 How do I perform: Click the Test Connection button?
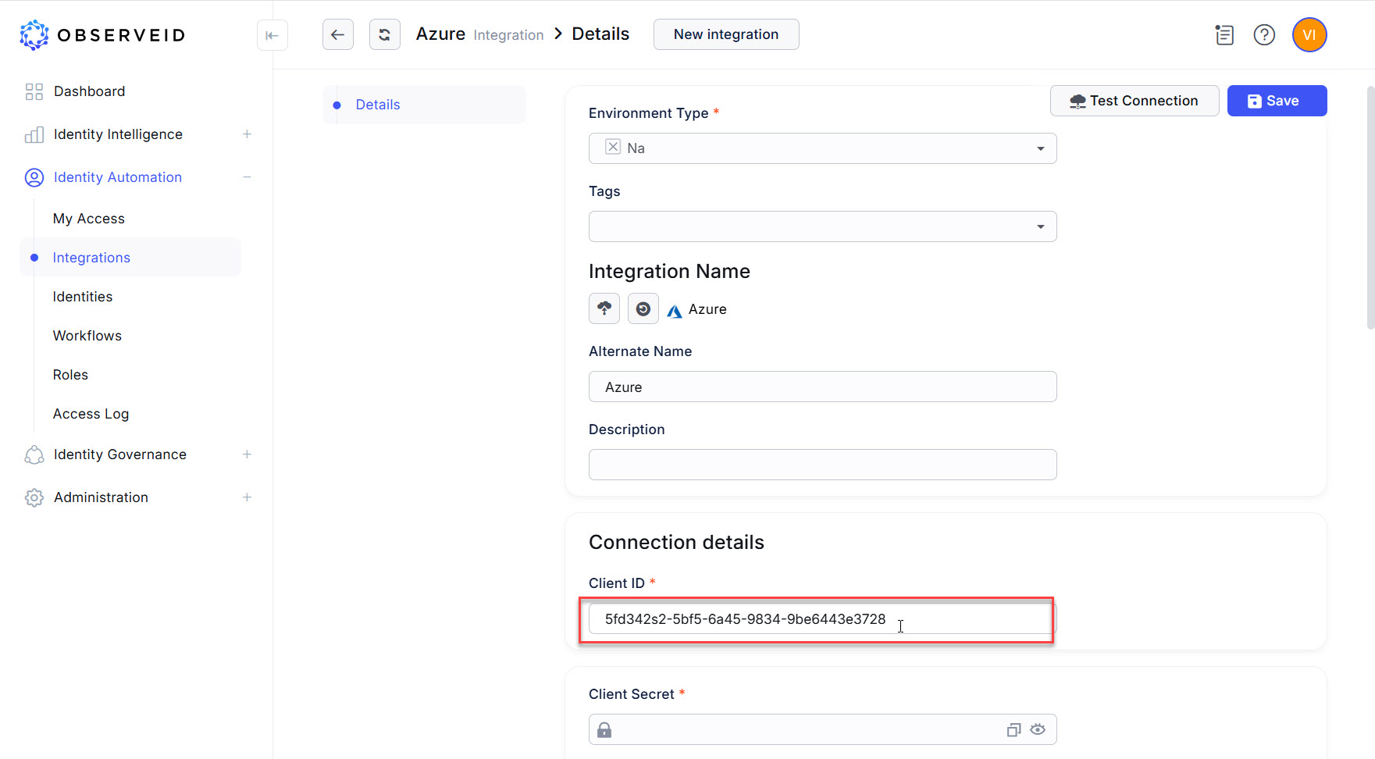click(1134, 101)
